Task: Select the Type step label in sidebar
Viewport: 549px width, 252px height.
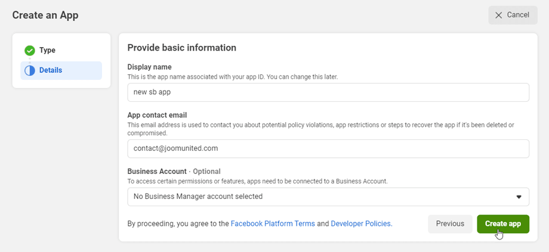Action: point(47,51)
